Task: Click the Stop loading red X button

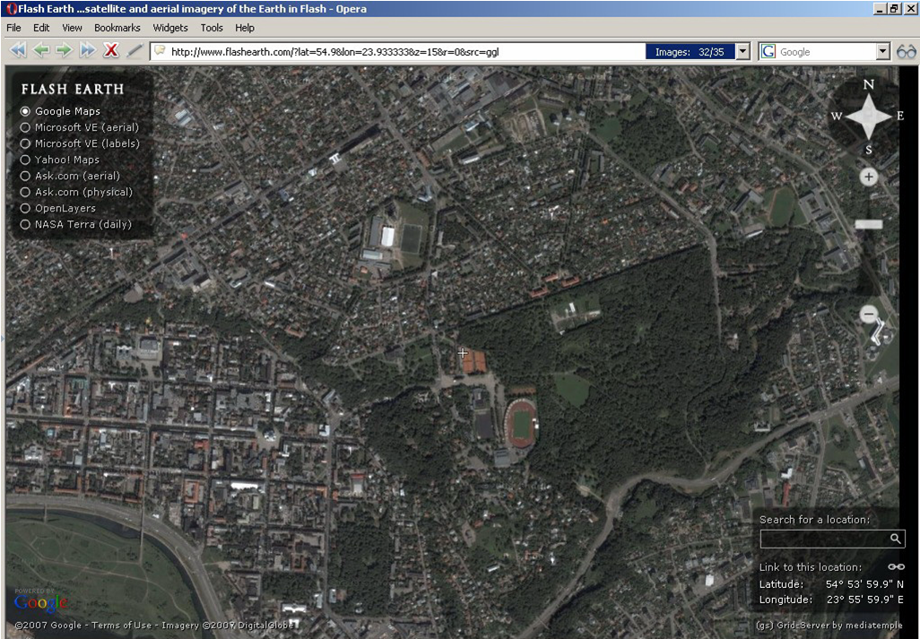Action: (111, 51)
